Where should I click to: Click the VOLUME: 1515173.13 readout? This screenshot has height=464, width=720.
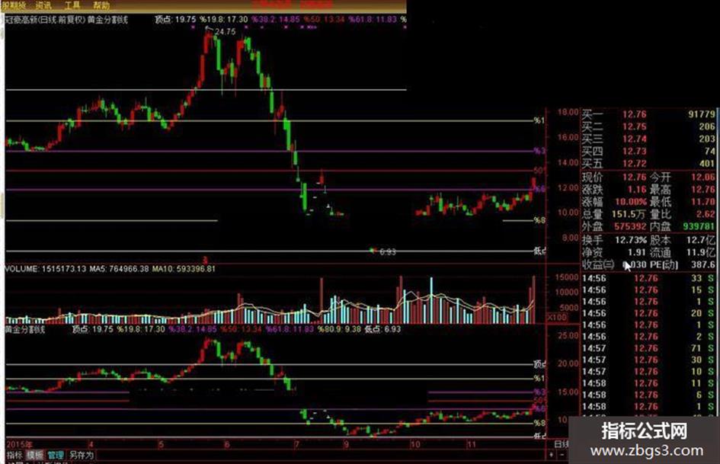pos(46,269)
